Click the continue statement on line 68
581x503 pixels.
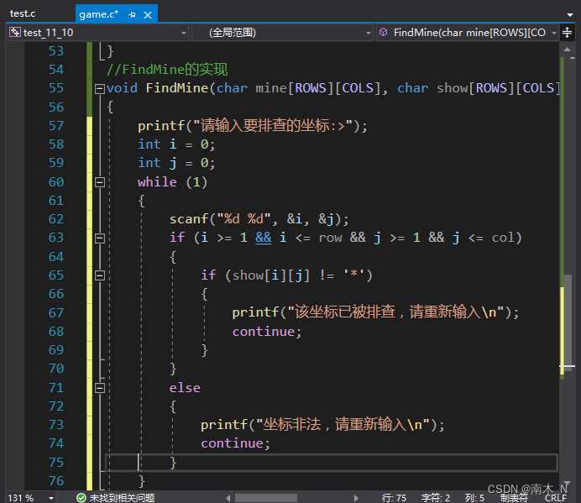point(267,332)
